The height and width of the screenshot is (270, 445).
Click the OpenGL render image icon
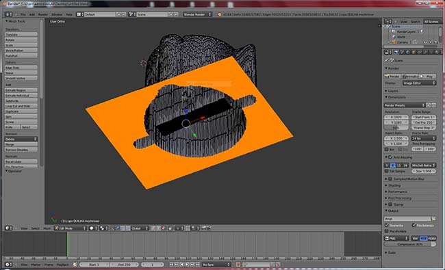203,228
